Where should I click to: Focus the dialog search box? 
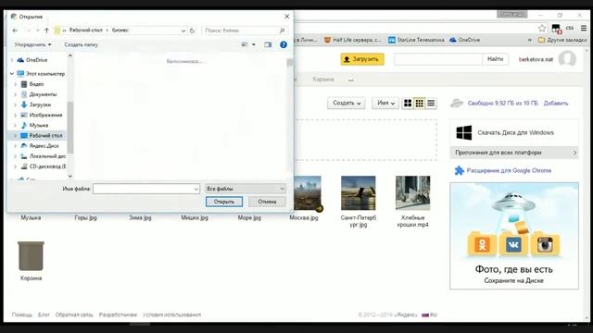coord(245,31)
